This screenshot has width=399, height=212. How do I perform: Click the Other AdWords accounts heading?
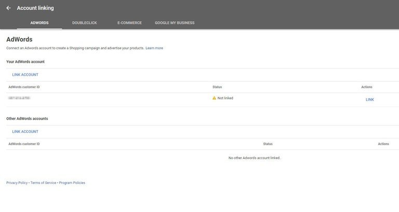(x=27, y=119)
